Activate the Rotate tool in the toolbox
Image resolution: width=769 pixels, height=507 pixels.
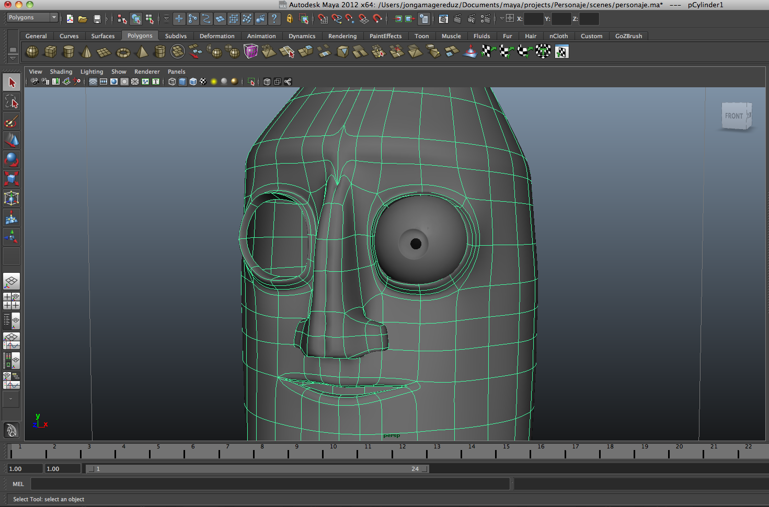(x=12, y=159)
